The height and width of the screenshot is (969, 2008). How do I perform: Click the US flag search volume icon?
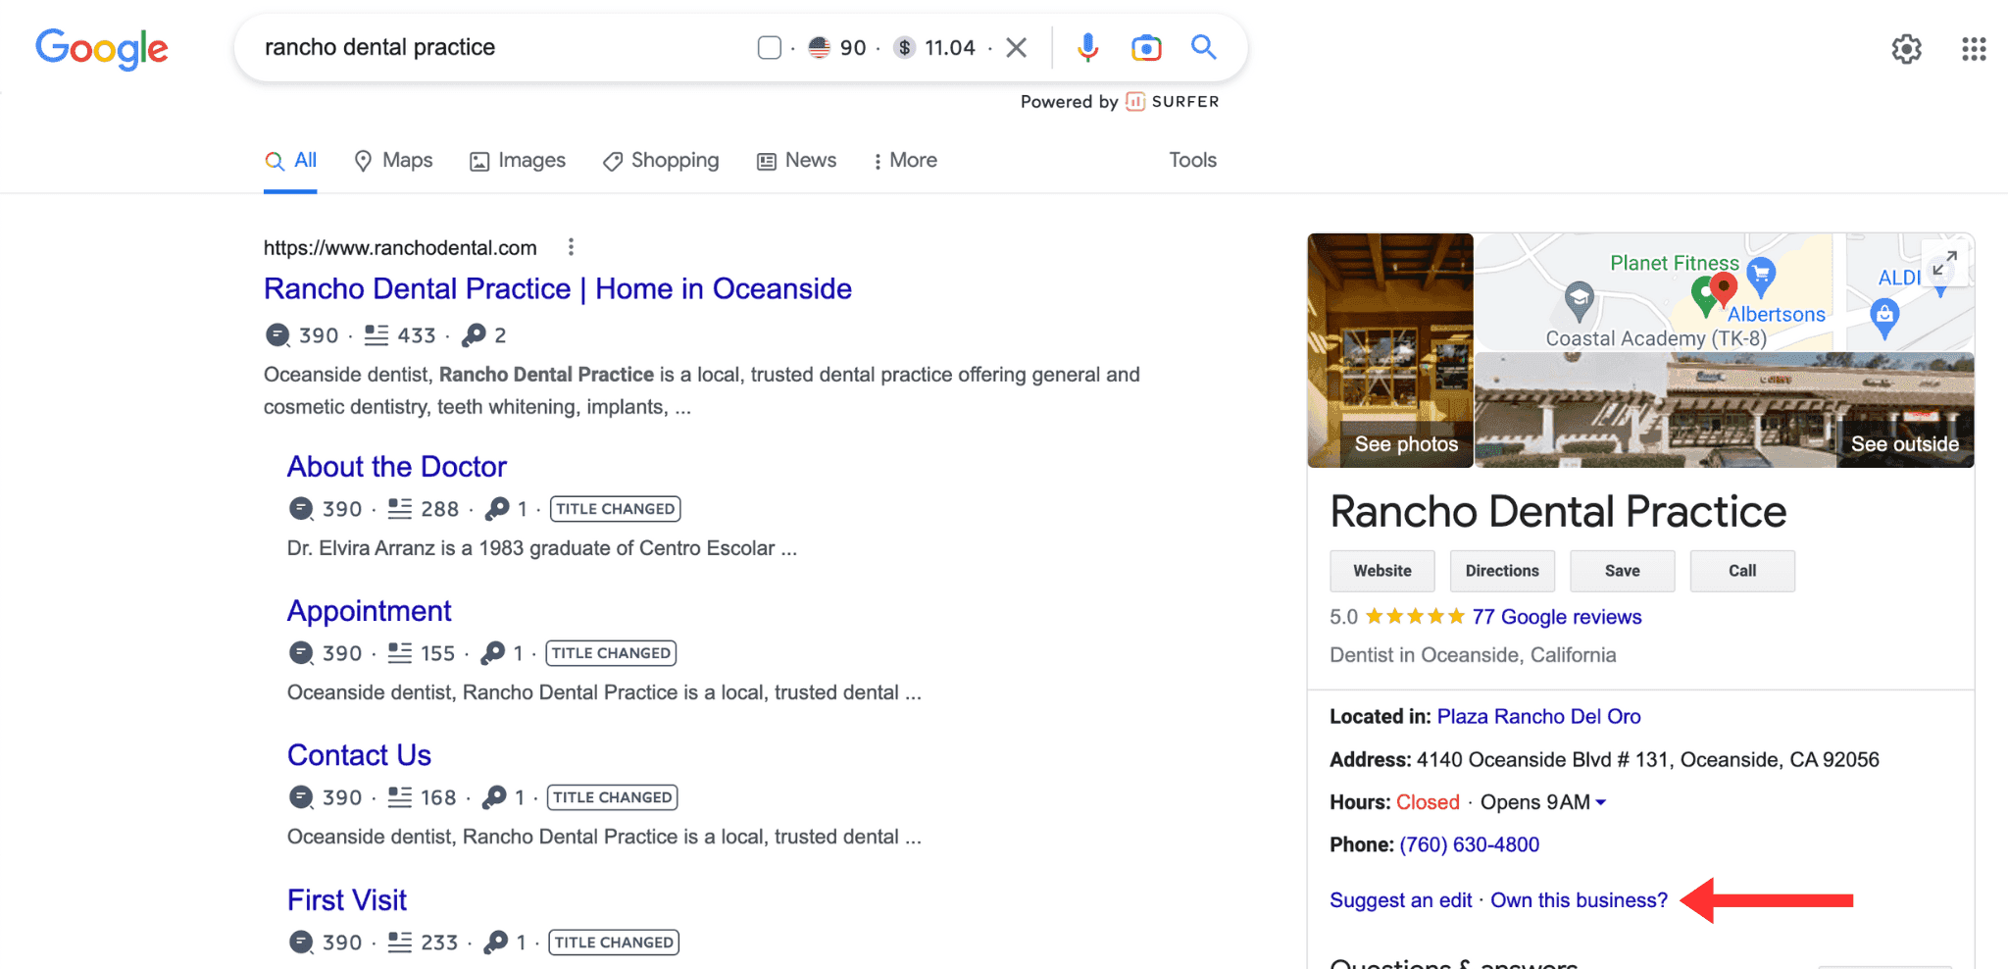point(820,47)
